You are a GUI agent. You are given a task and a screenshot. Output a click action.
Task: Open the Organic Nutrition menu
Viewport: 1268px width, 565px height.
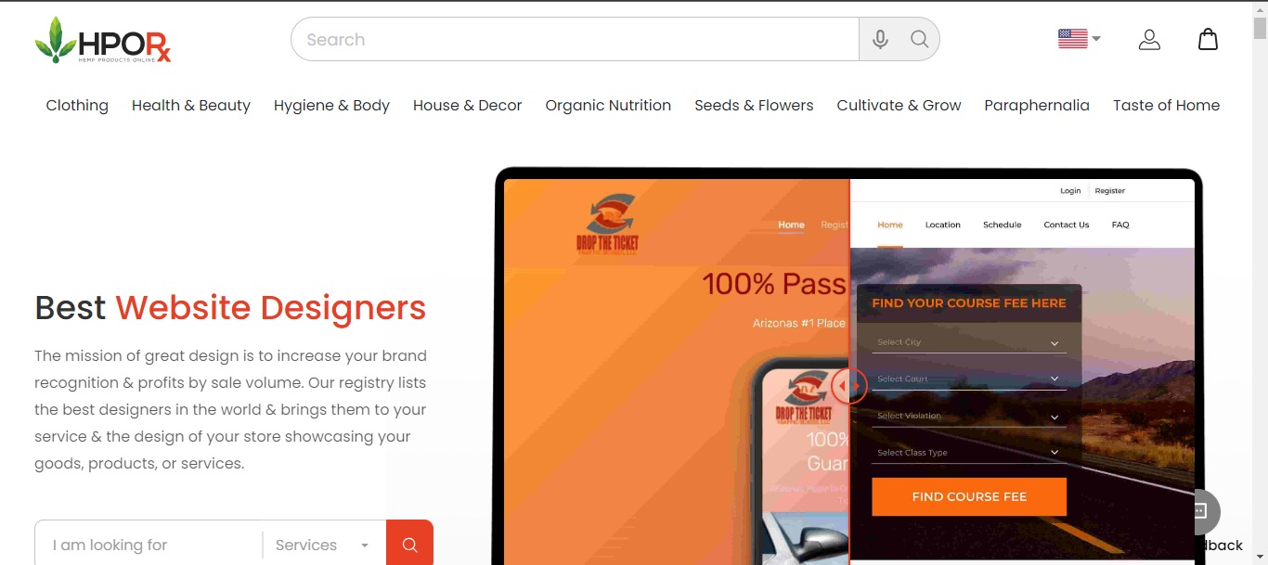click(x=608, y=106)
